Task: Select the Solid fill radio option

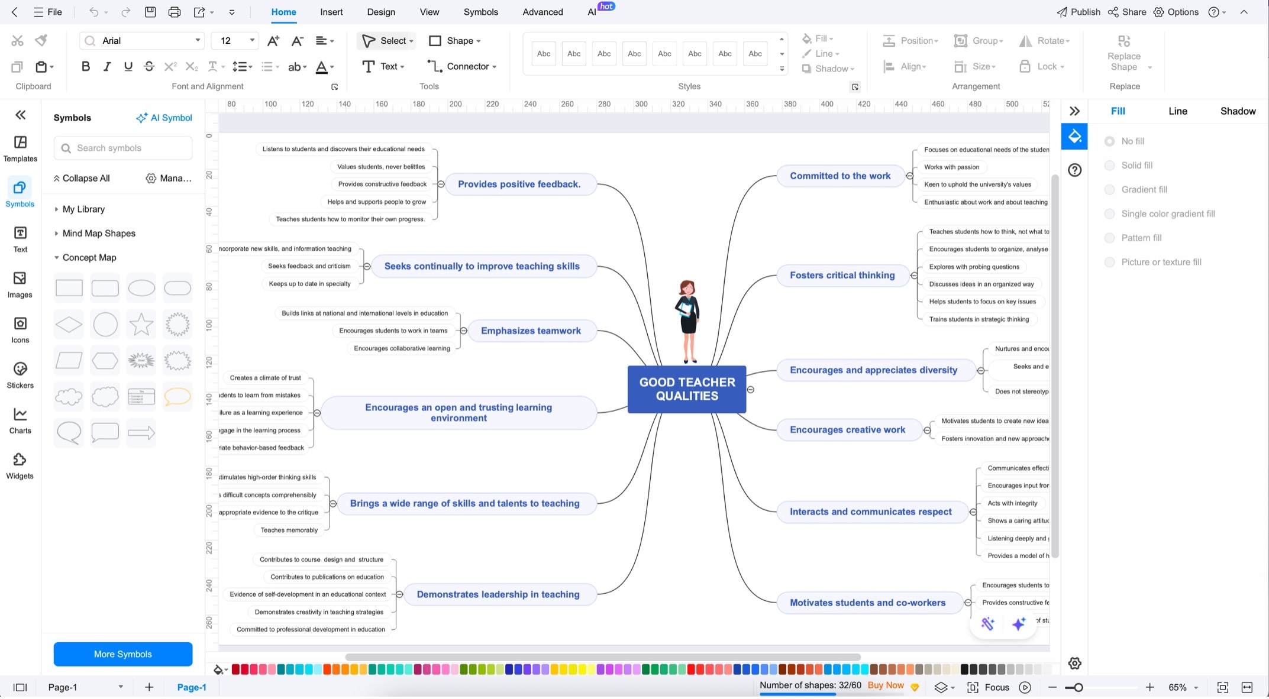Action: click(x=1109, y=166)
